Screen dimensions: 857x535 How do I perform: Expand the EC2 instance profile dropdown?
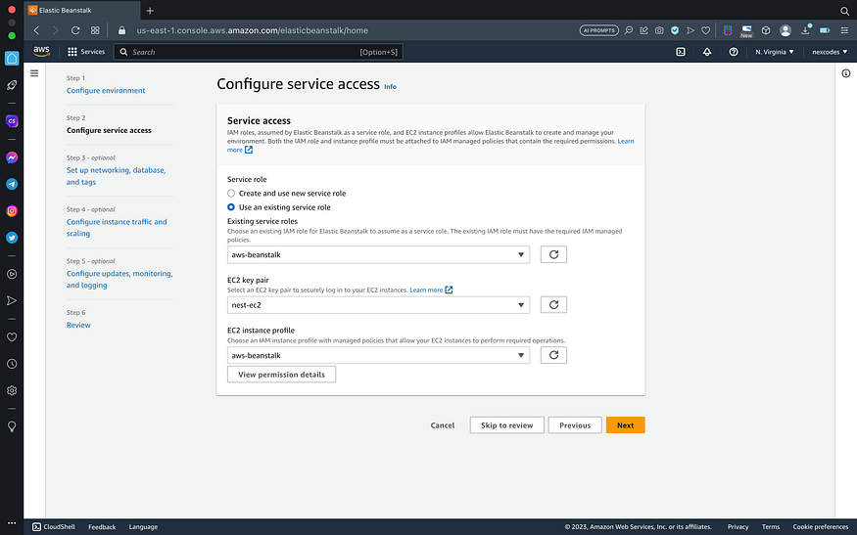coord(378,355)
